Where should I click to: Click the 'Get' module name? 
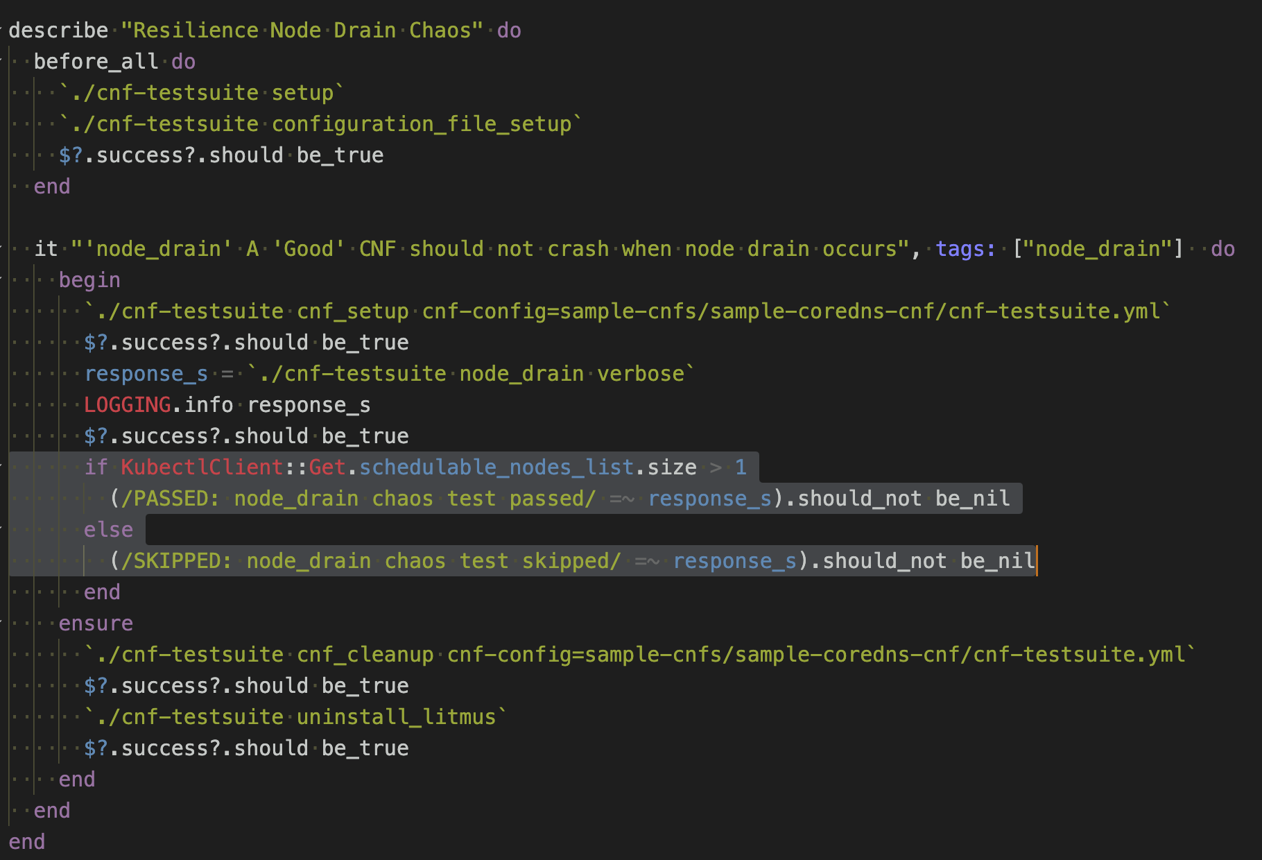point(327,467)
